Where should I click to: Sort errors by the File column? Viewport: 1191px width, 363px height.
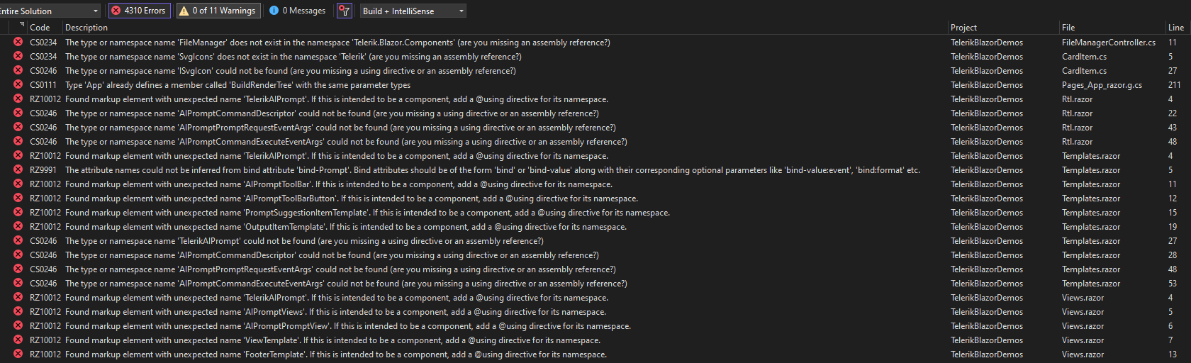coord(1068,28)
